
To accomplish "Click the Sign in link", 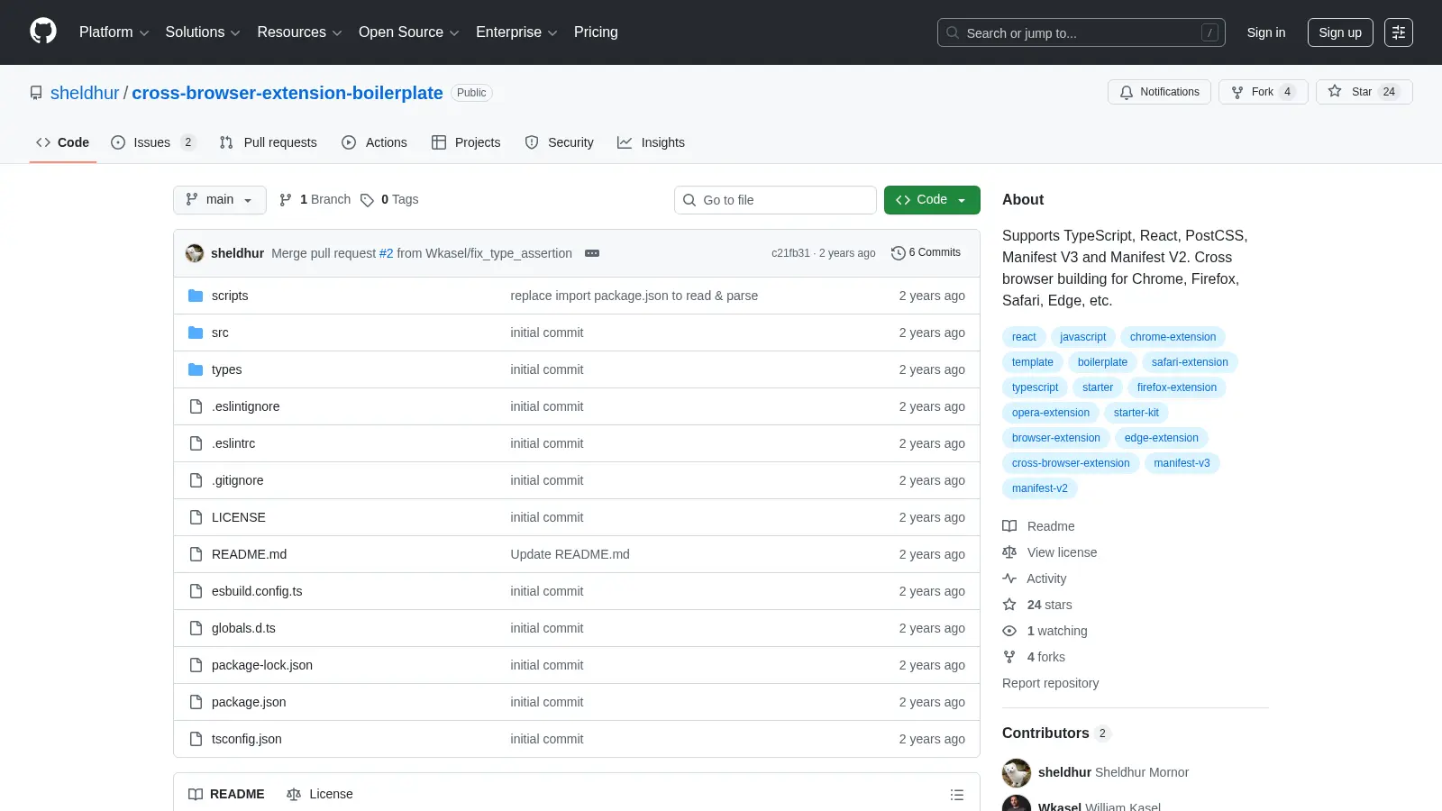I will (x=1266, y=32).
